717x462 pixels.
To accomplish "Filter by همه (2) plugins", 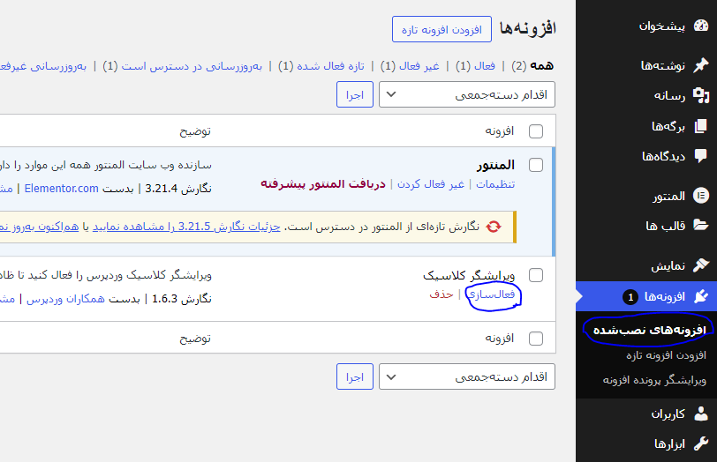I will coord(532,66).
